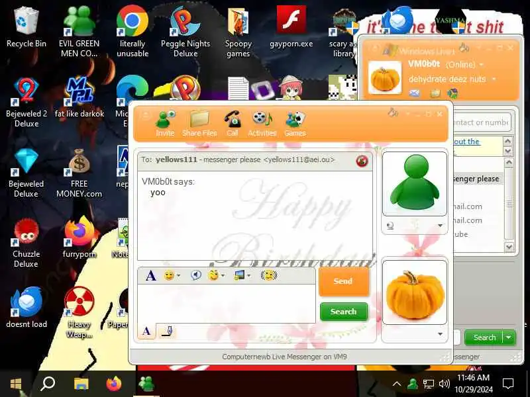Viewport: 530px width, 397px height.
Task: Click the 'out the' link in Messenger
Action: 466,142
